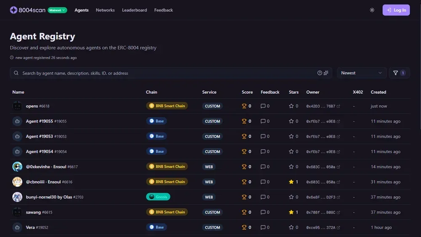The height and width of the screenshot is (237, 421).
Task: Click the search help question-mark icon
Action: pos(320,73)
